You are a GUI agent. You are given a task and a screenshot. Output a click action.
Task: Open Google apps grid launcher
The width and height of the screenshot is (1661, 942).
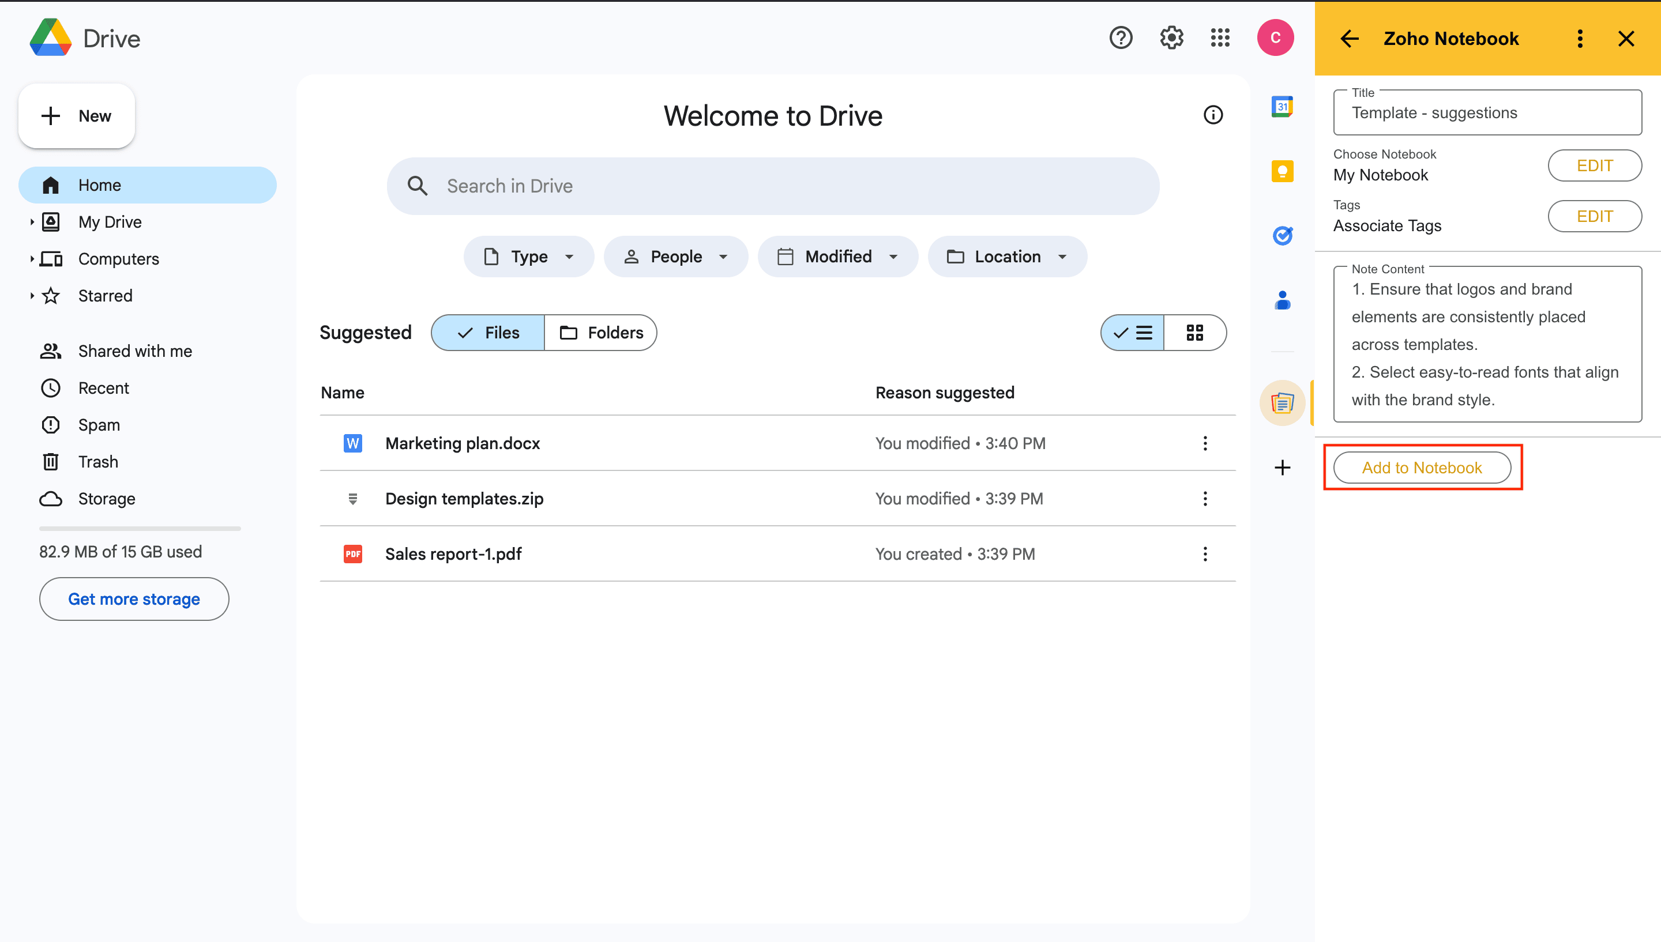1220,38
